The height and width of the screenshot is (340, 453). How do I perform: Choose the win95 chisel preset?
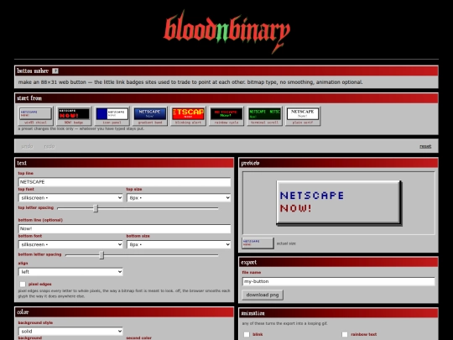click(35, 116)
